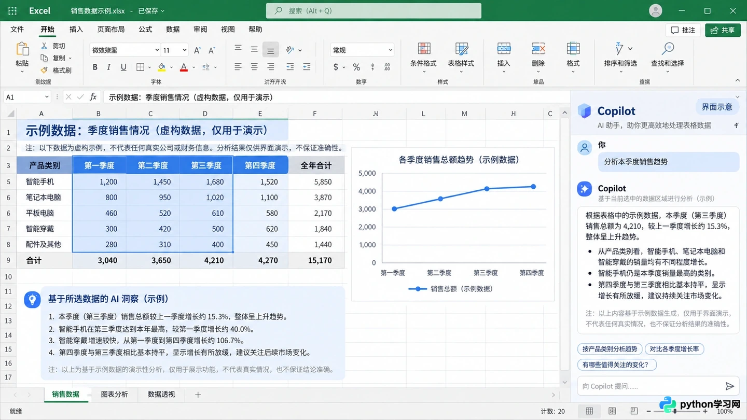The height and width of the screenshot is (420, 747).
Task: Toggle Italic formatting
Action: point(109,67)
